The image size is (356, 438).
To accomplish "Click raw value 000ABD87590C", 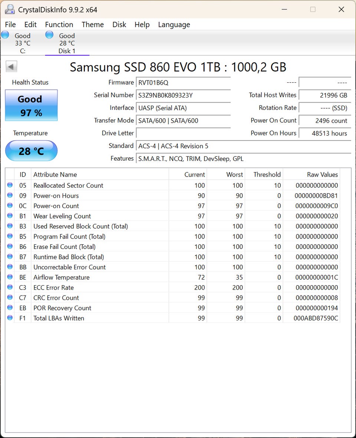I will pos(316,318).
